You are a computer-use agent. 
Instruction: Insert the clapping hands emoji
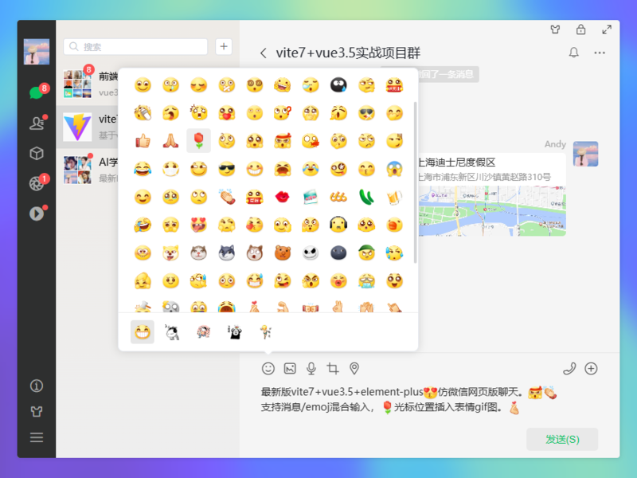click(x=227, y=197)
